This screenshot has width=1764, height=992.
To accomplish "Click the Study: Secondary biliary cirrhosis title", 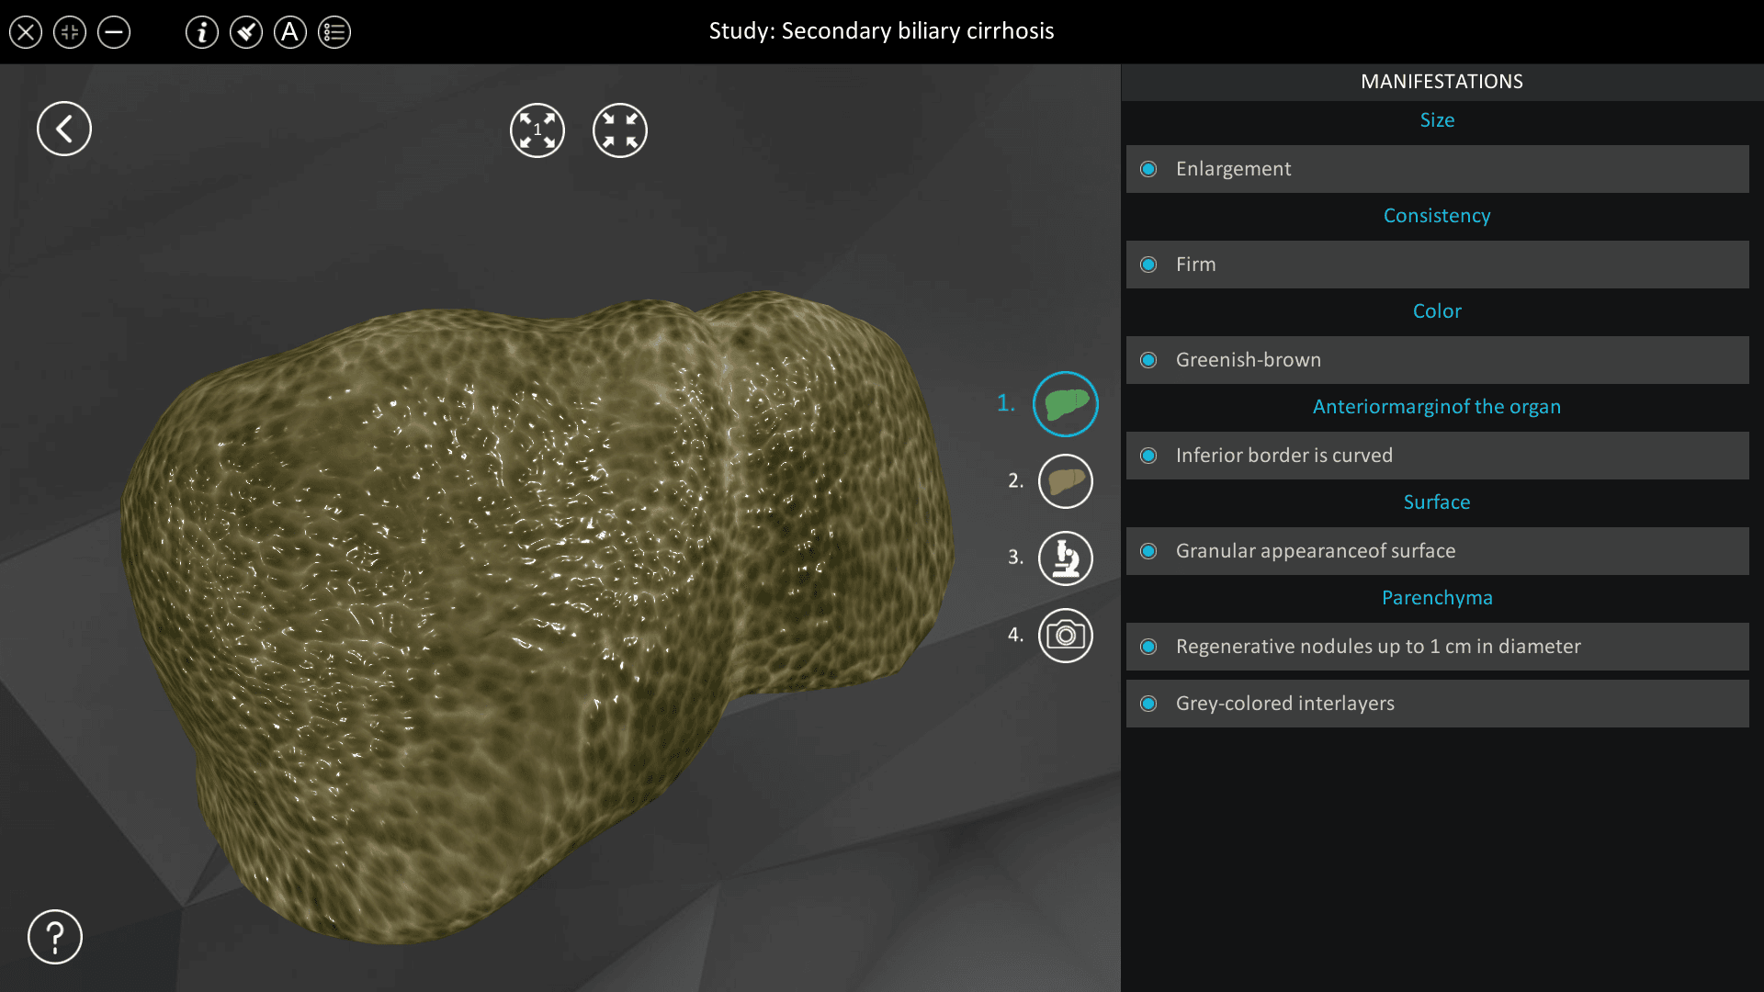I will (x=881, y=31).
